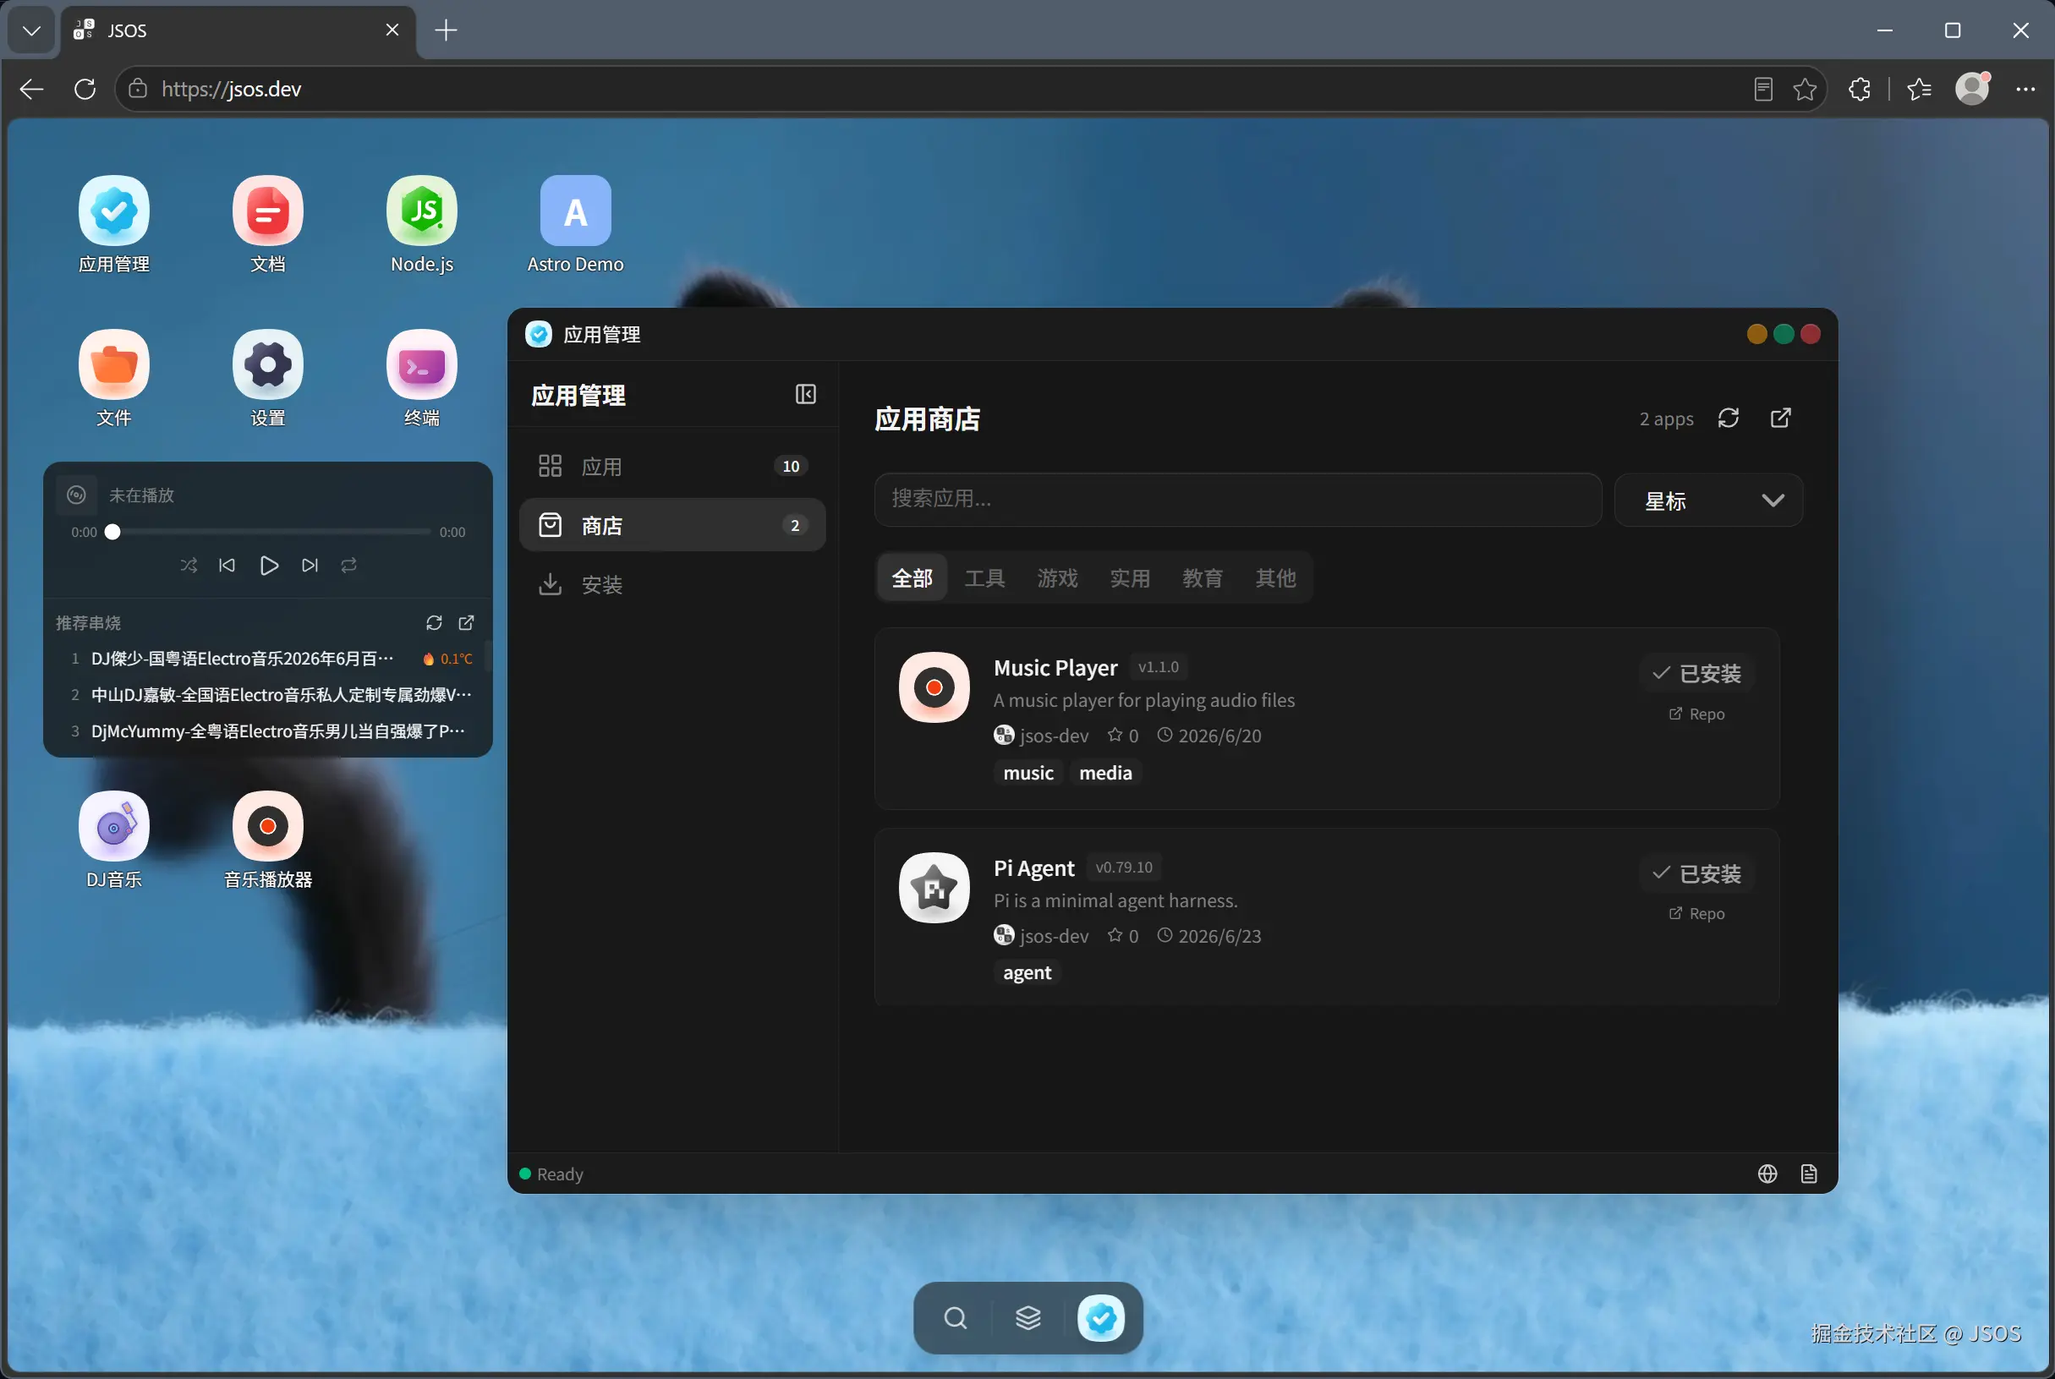This screenshot has width=2055, height=1379.
Task: Click the 搜索应用 search field
Action: tap(1238, 500)
